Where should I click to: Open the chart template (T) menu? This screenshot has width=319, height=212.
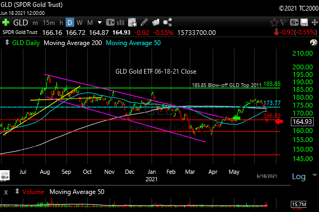pos(110,23)
